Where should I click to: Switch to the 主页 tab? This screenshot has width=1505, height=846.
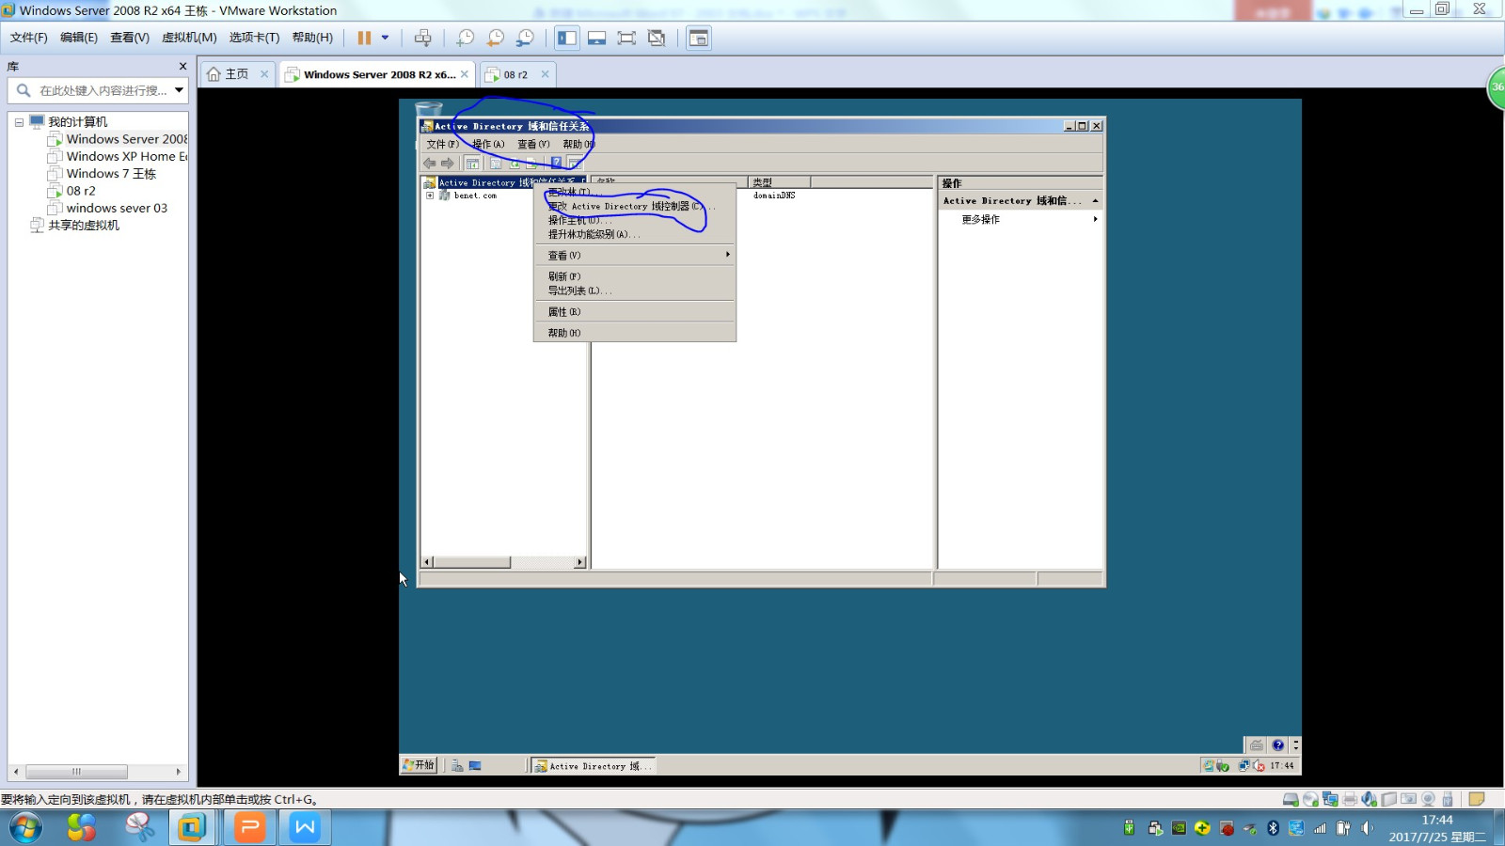pos(229,74)
